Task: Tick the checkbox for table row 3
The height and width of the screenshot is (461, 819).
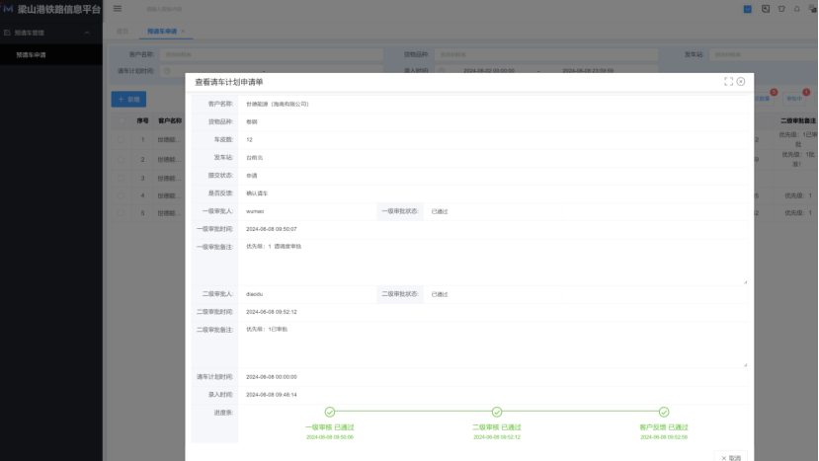Action: tap(123, 178)
